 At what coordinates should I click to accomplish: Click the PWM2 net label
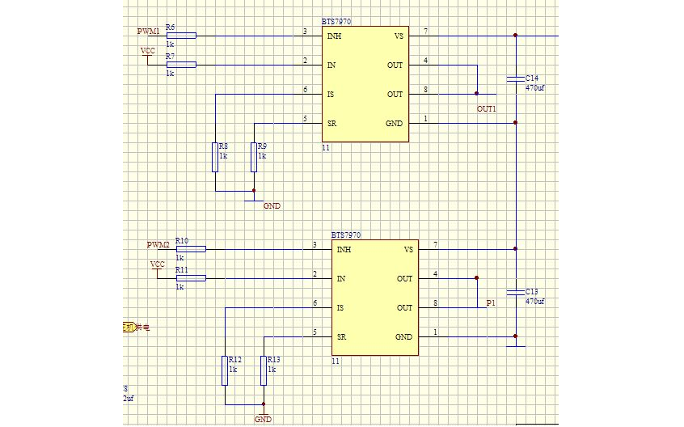click(158, 245)
